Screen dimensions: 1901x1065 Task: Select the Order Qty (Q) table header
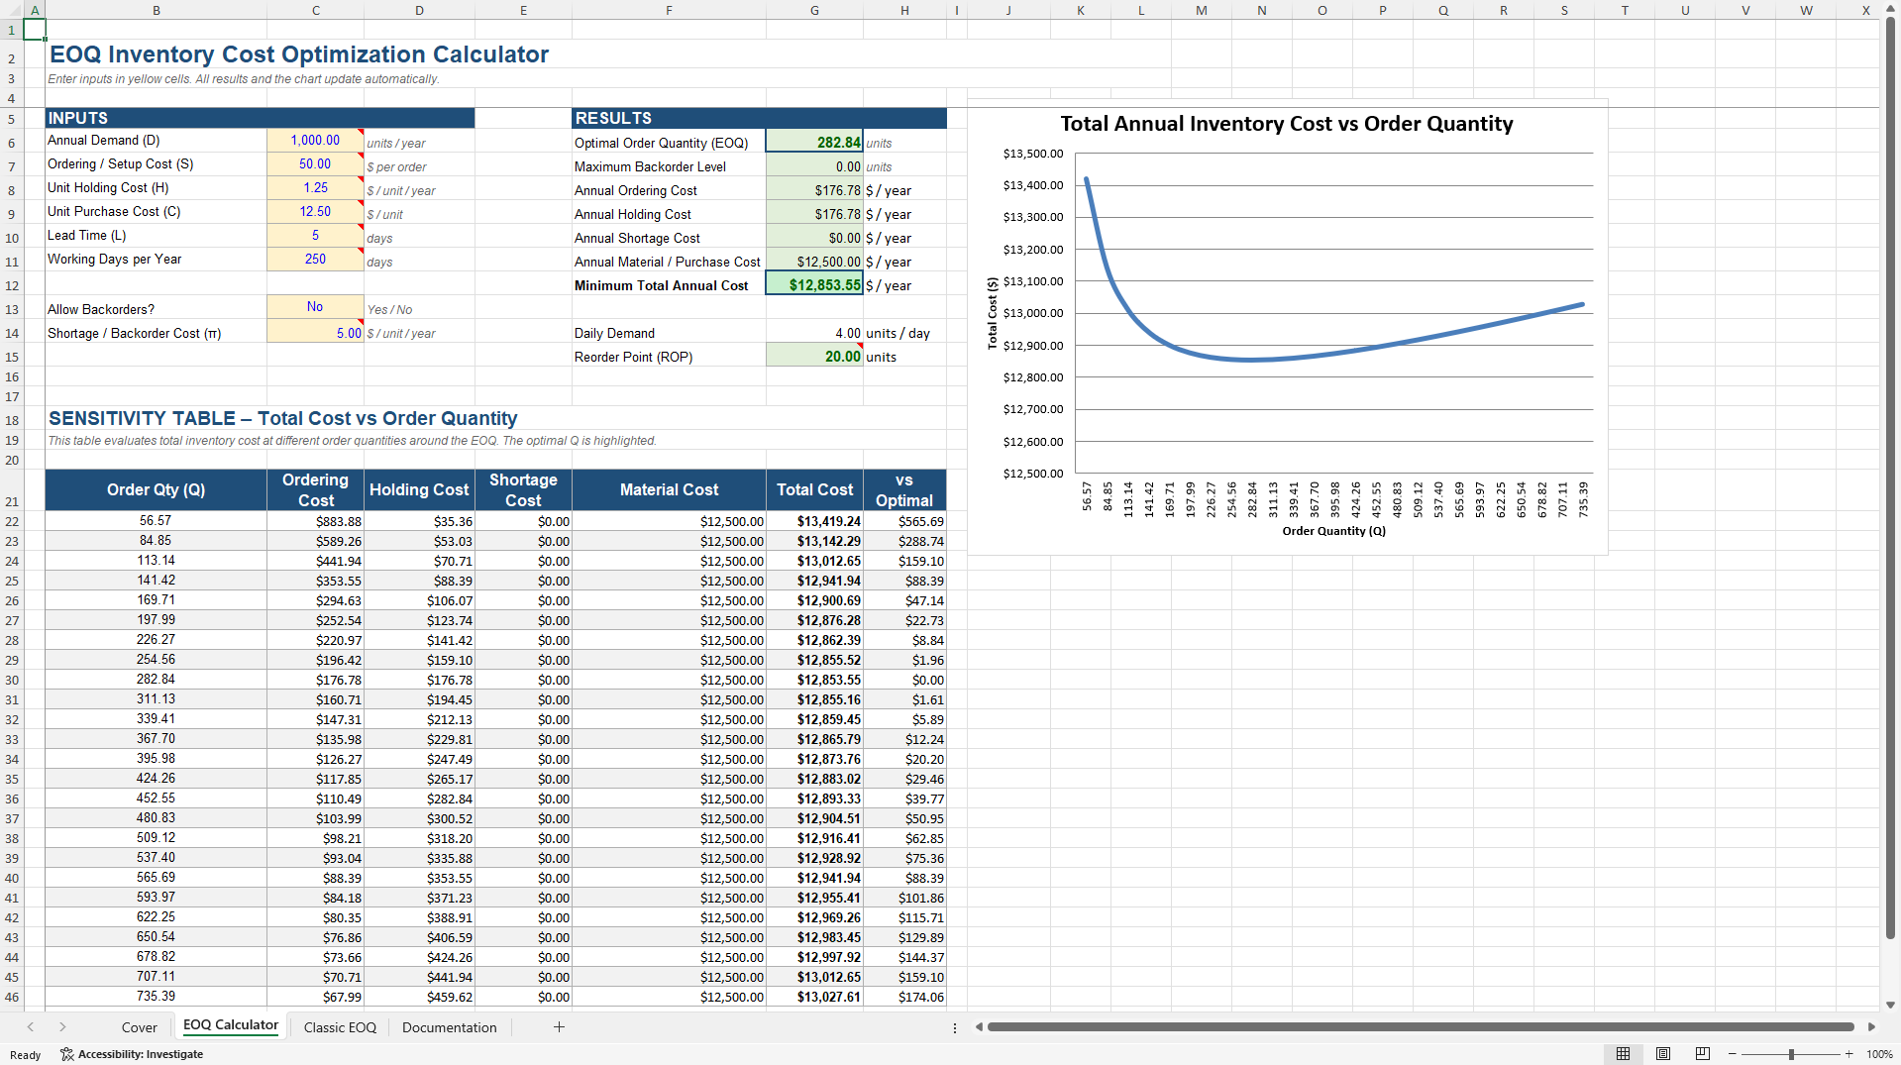[x=157, y=490]
